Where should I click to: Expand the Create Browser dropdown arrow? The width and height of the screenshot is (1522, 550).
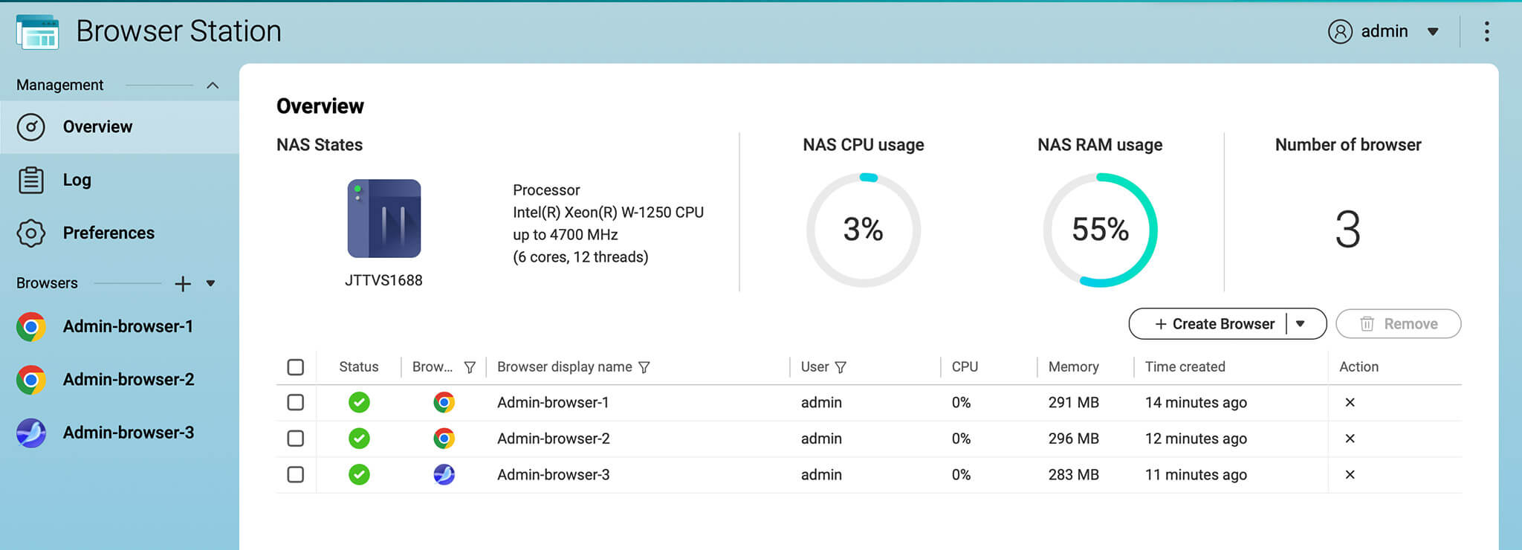coord(1301,324)
